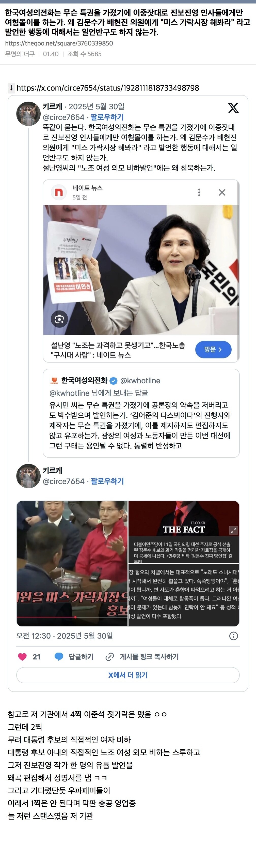Click the info circle icon beside tweet date
This screenshot has width=256, height=843.
233,636
